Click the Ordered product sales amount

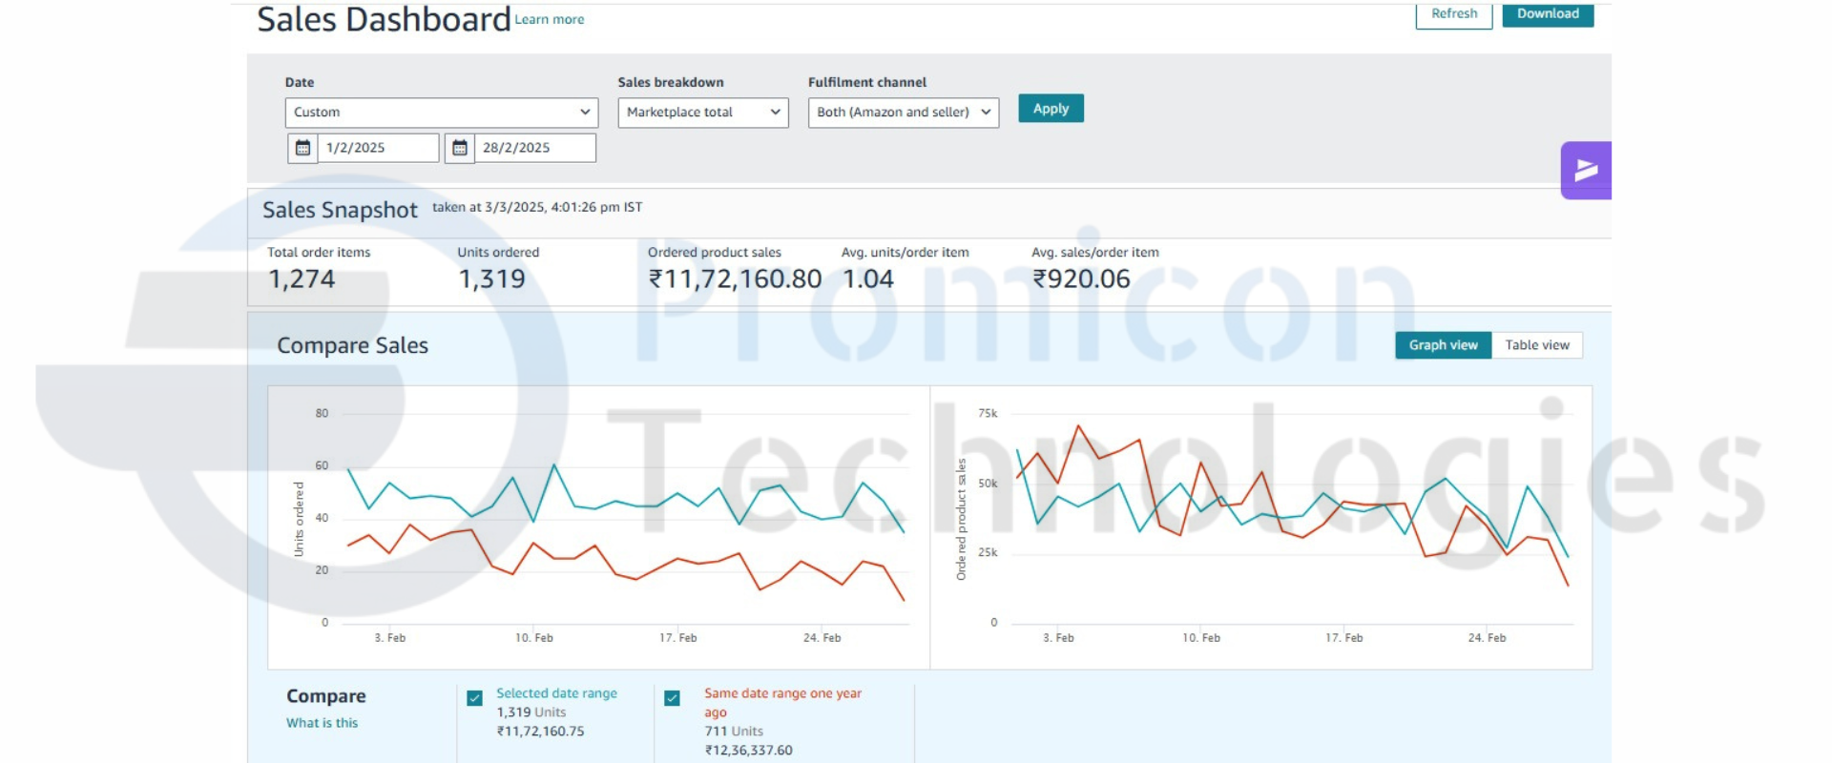735,278
